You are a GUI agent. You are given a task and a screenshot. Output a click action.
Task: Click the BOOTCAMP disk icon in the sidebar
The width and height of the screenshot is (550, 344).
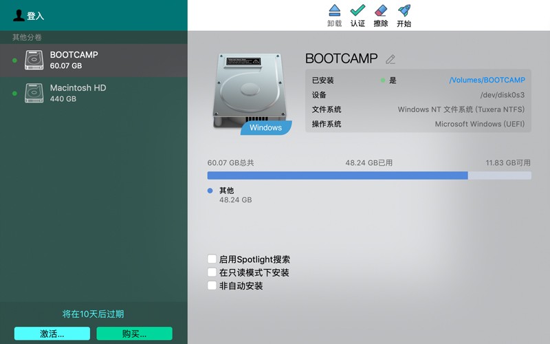click(x=34, y=60)
